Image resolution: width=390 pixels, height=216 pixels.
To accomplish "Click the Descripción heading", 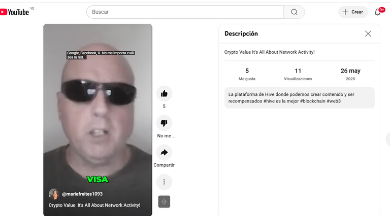I will tap(241, 34).
